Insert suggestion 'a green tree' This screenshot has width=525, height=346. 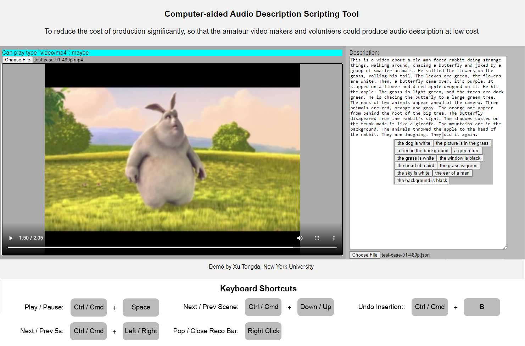[467, 150]
